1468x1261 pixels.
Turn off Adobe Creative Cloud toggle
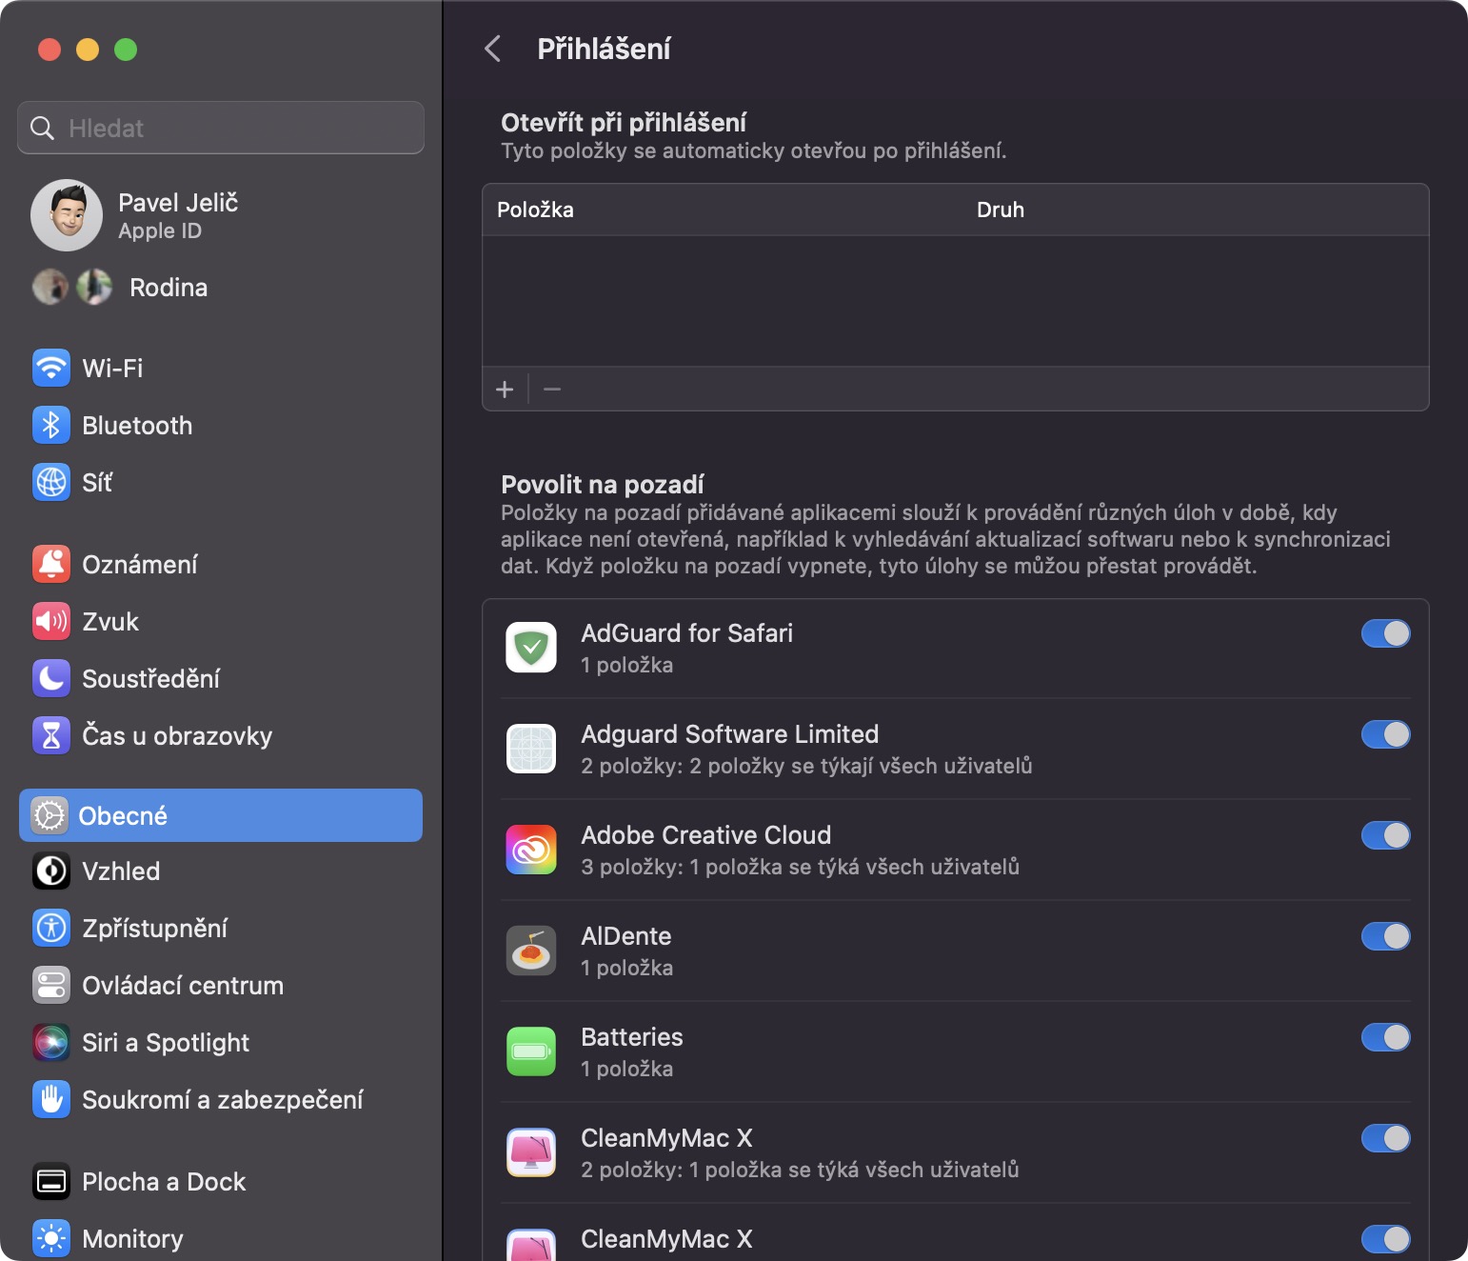[1385, 835]
